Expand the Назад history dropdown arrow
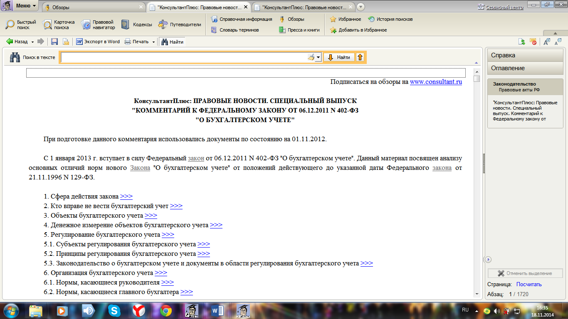 click(x=32, y=42)
